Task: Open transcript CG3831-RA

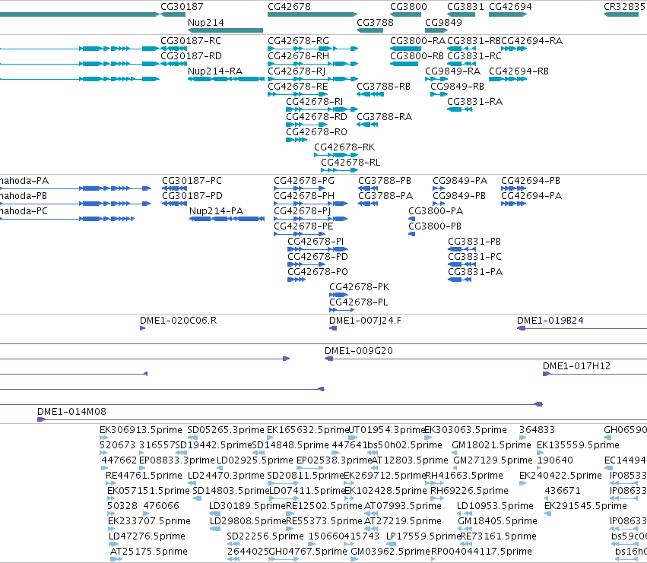Action: coord(475,102)
